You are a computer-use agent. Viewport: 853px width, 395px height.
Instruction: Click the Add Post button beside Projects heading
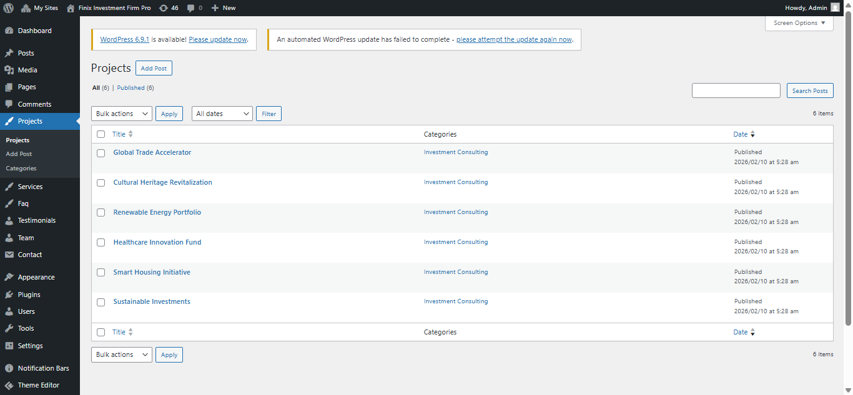(x=154, y=69)
